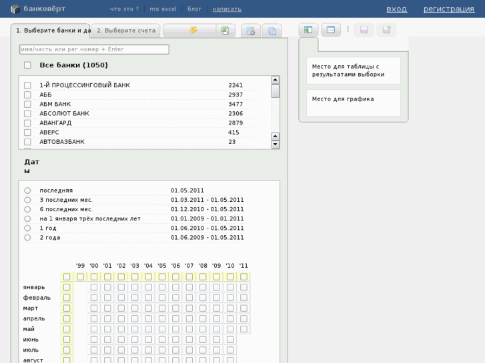Click the 'вход' login link
Viewport: 485px width, 363px height.
396,9
